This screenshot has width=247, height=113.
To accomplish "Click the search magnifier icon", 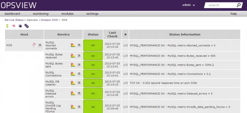I will point(239,5).
